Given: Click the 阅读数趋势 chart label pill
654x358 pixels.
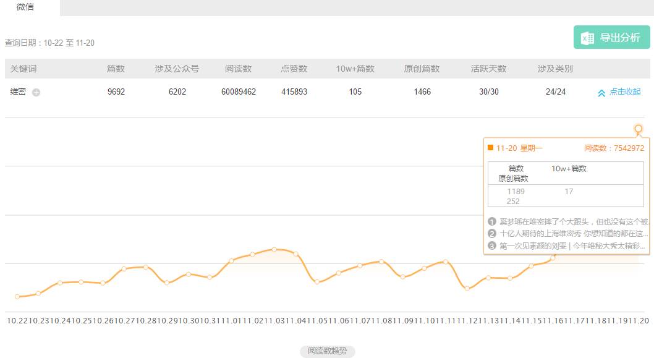Looking at the screenshot, I should pos(328,351).
